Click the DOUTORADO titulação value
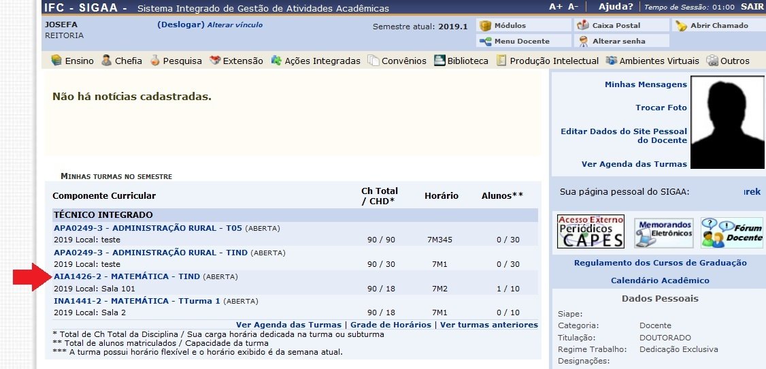 [x=665, y=338]
